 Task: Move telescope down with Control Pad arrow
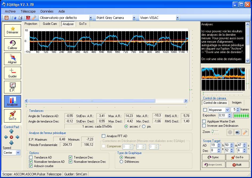[11, 143]
